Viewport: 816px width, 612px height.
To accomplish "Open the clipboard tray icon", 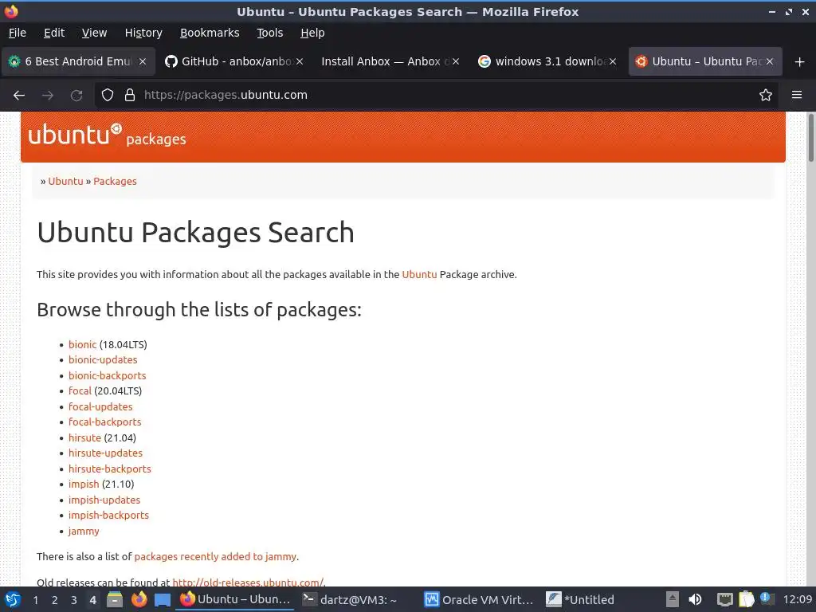I will [746, 599].
